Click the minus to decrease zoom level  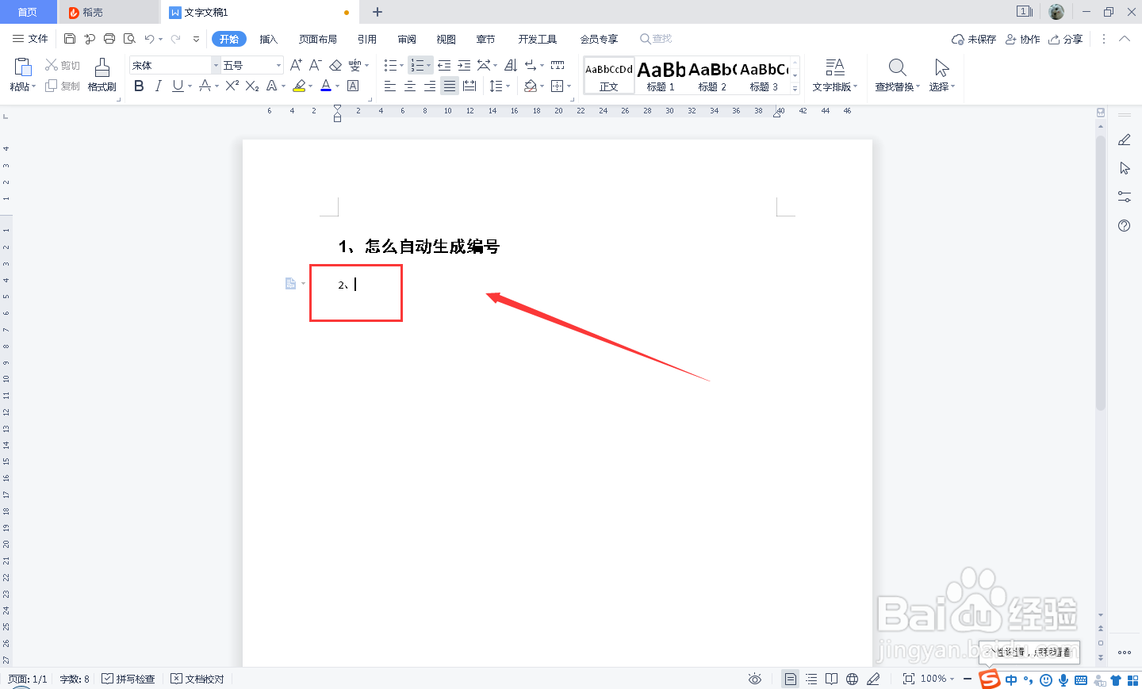click(967, 679)
